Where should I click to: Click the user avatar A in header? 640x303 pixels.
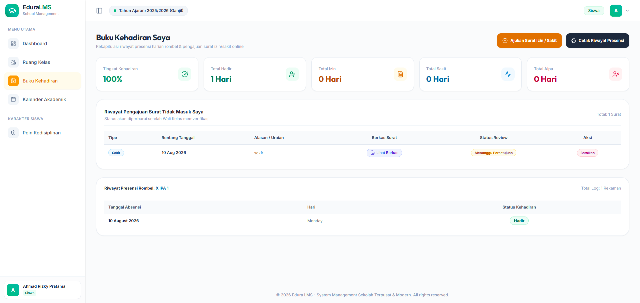click(x=616, y=11)
